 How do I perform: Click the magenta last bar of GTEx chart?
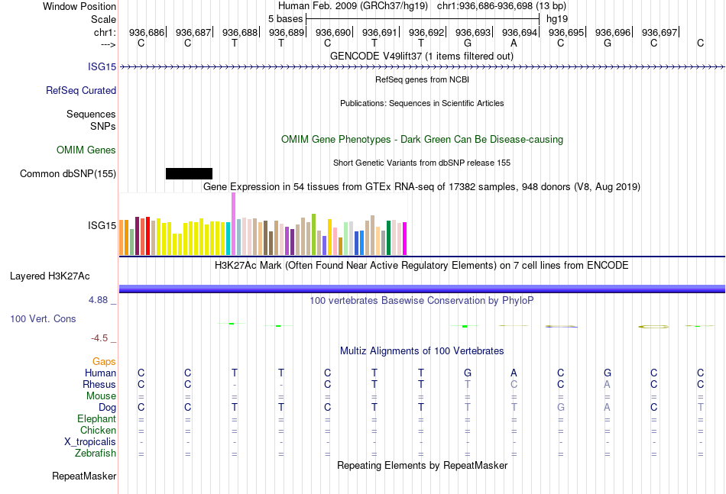click(405, 239)
